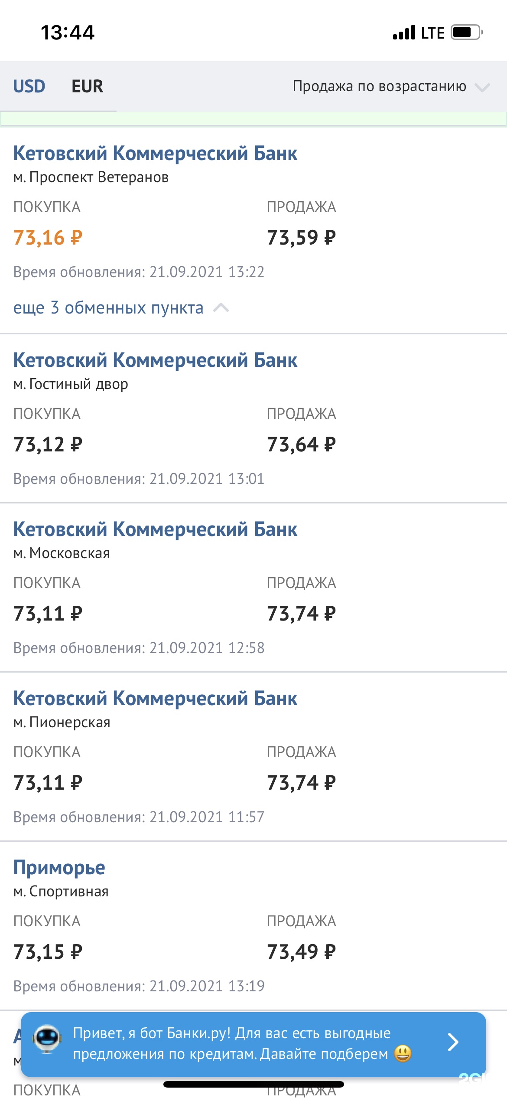The width and height of the screenshot is (507, 1098).
Task: Tap the 73,49 ₽ sell rate for Приморье
Action: click(301, 952)
